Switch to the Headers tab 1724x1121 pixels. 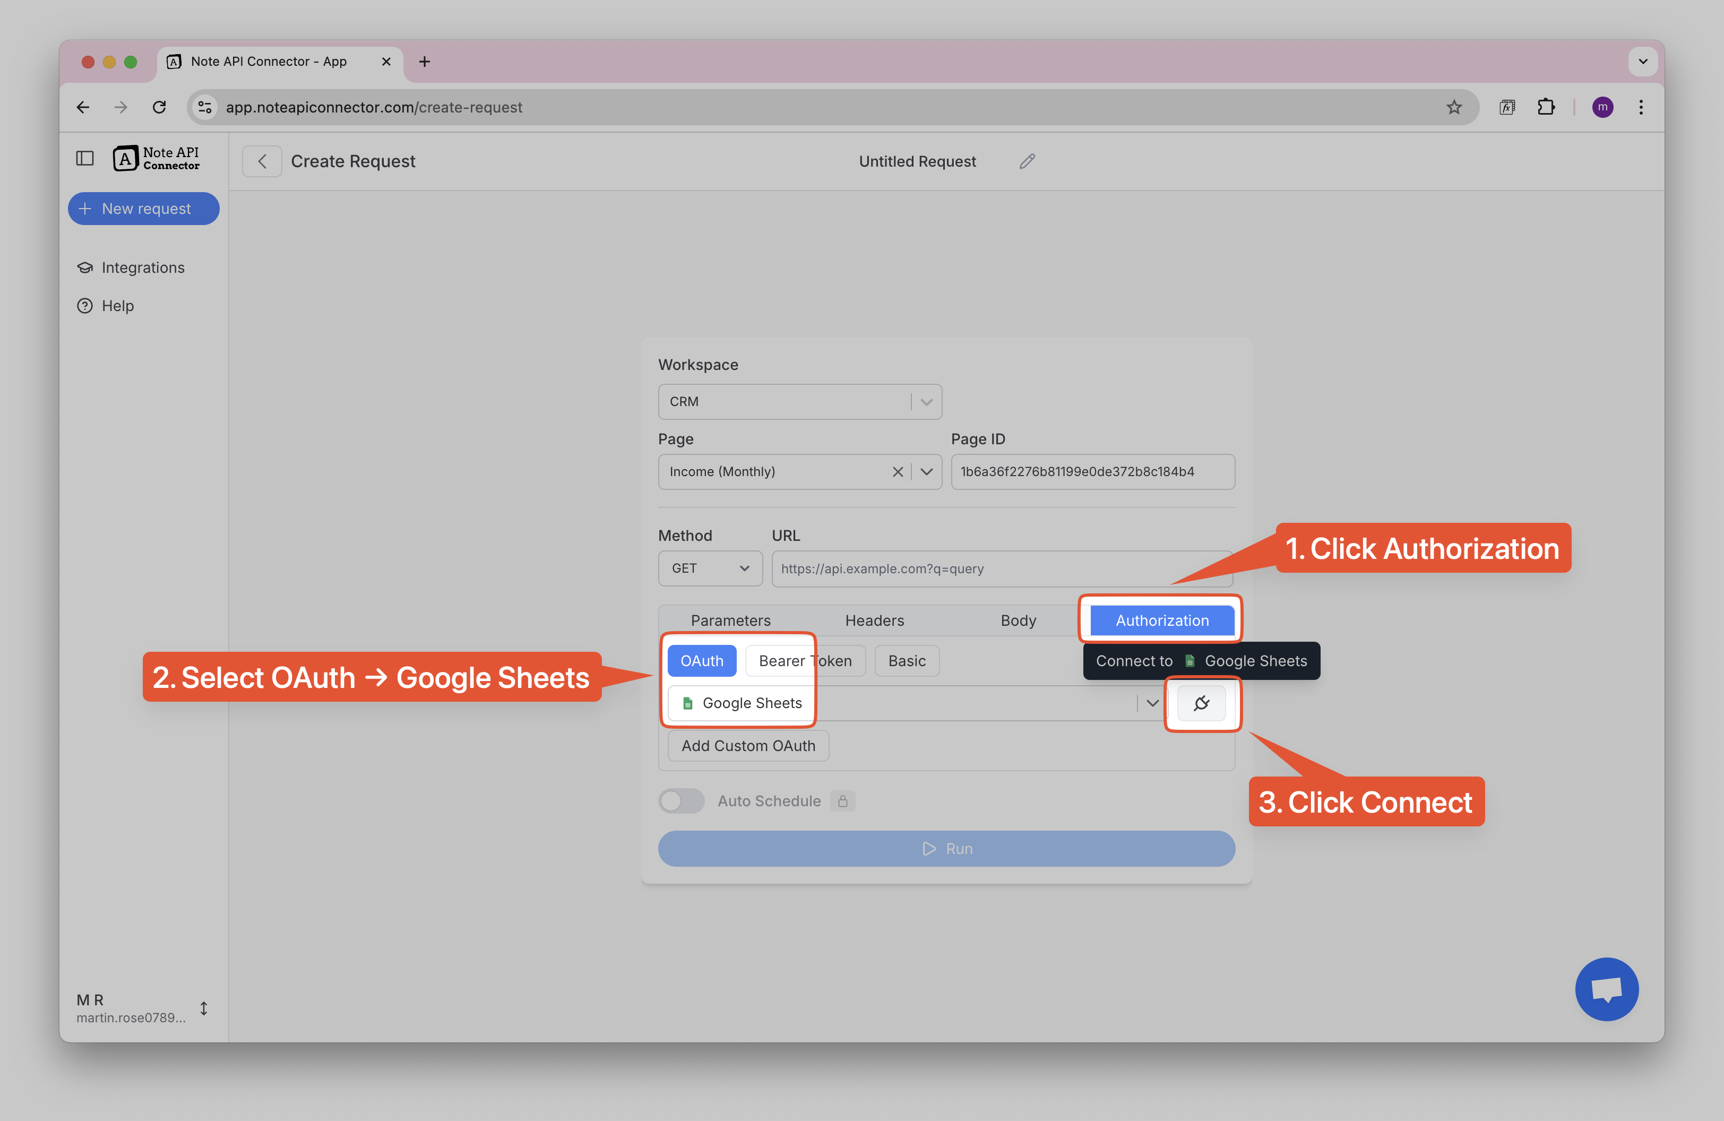click(x=874, y=620)
